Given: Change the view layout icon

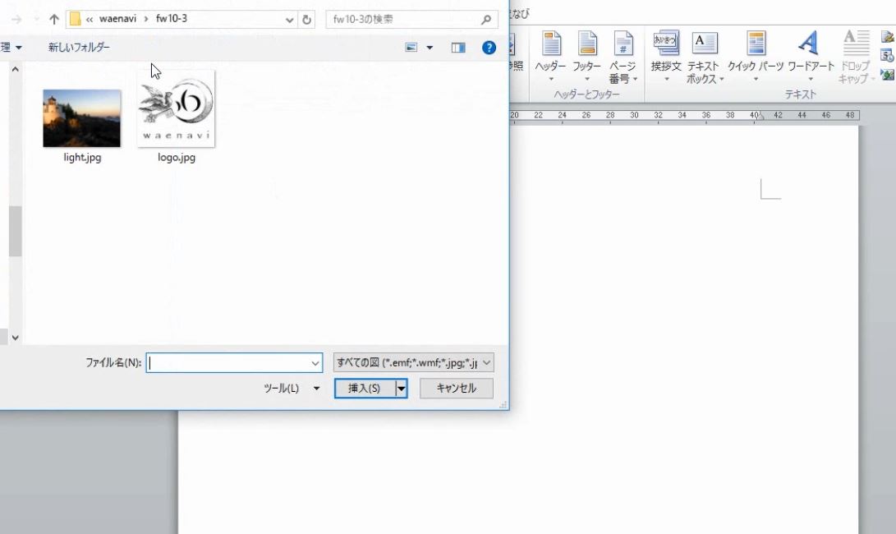Looking at the screenshot, I should coord(411,48).
